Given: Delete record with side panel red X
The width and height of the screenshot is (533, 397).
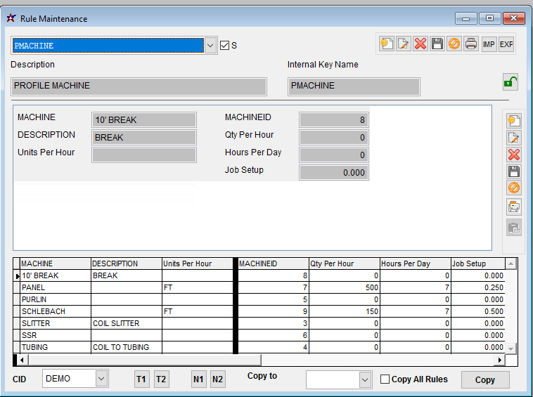Looking at the screenshot, I should 514,155.
